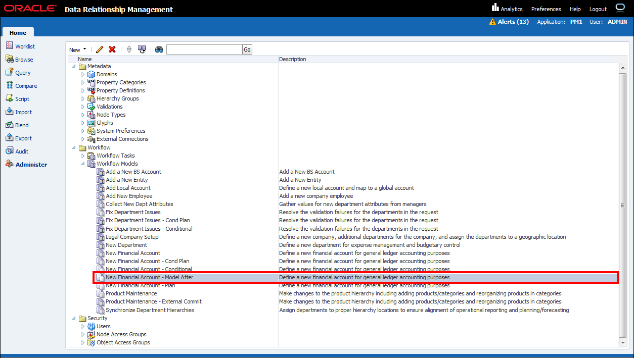The image size is (634, 358).
Task: Open the New dropdown menu
Action: coord(78,49)
